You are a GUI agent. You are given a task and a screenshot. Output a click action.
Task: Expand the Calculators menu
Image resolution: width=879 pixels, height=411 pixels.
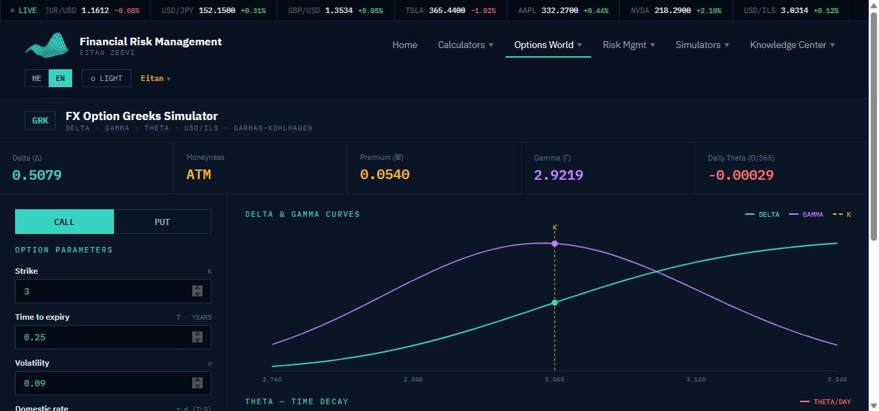coord(466,45)
